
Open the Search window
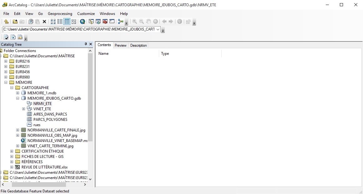coord(82,21)
